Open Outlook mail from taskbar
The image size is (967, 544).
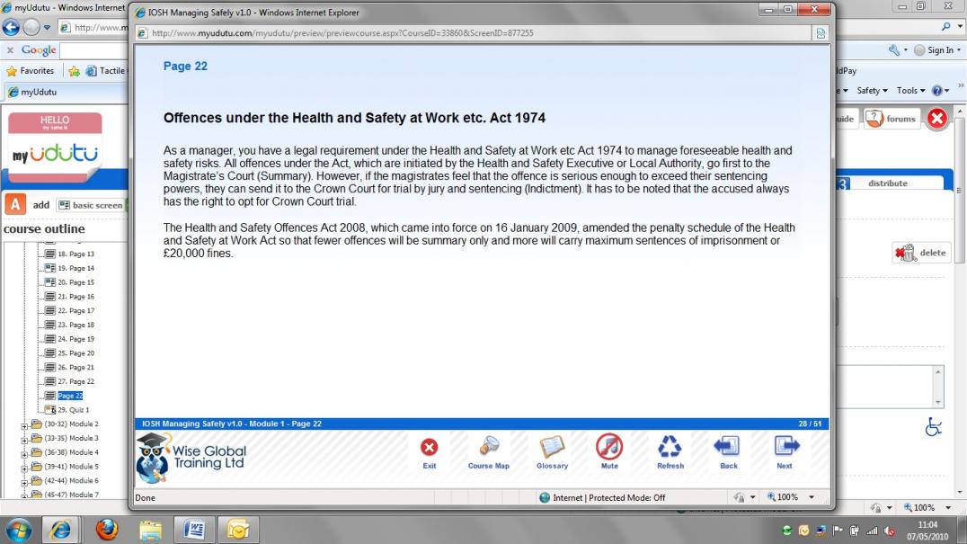[237, 530]
